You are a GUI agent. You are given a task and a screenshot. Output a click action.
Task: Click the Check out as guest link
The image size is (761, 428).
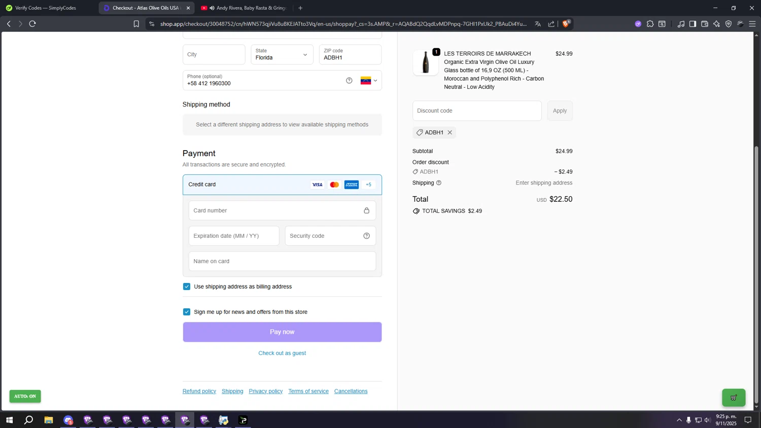pyautogui.click(x=282, y=353)
